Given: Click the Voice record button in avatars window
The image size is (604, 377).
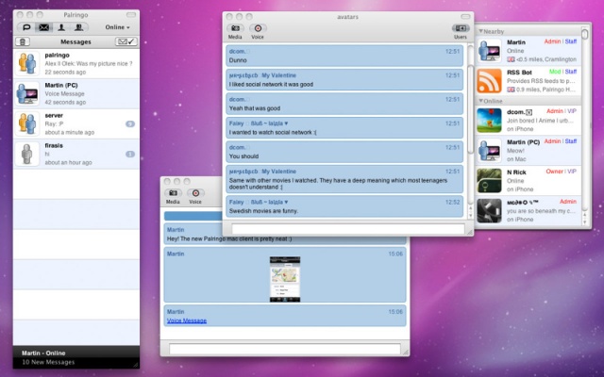Looking at the screenshot, I should [259, 30].
